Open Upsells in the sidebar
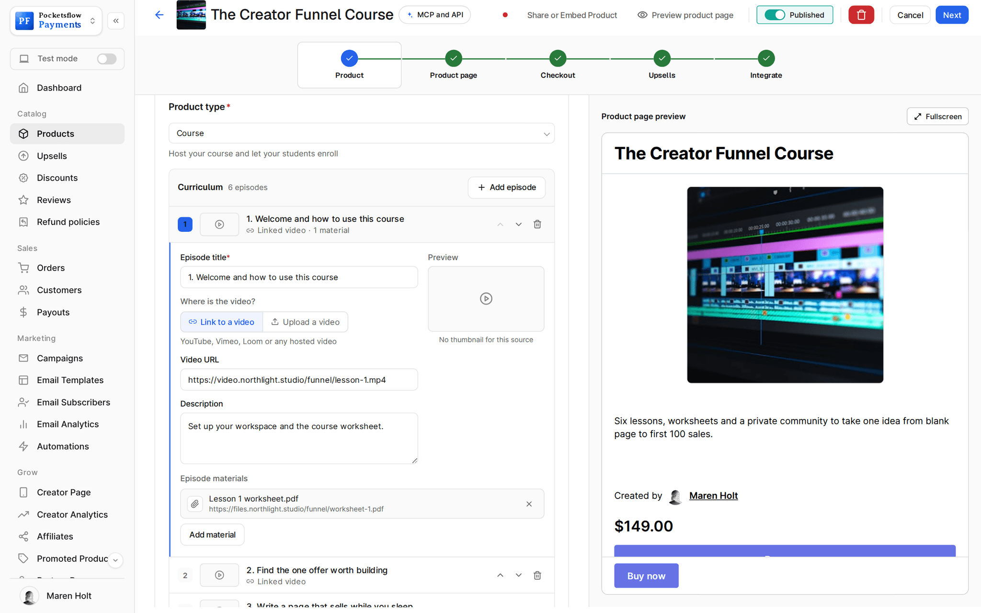The width and height of the screenshot is (981, 613). [67, 156]
